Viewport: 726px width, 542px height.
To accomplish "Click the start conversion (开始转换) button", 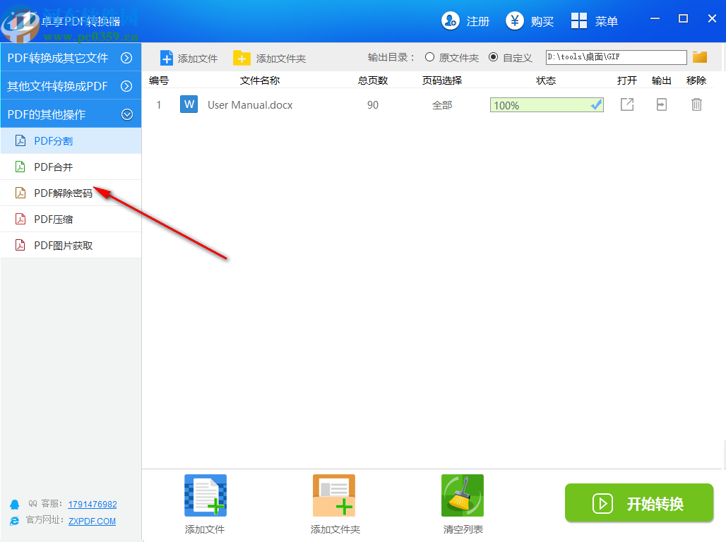I will tap(639, 503).
